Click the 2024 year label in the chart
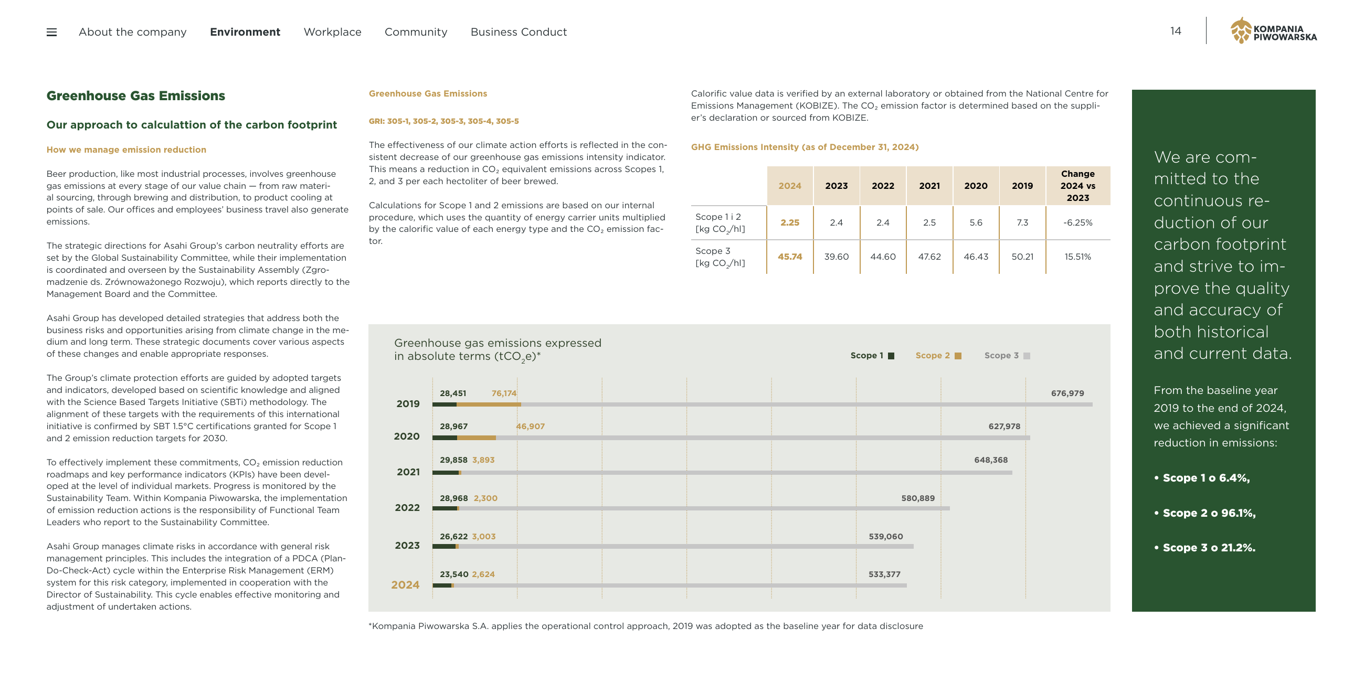Image resolution: width=1364 pixels, height=682 pixels. 405,584
